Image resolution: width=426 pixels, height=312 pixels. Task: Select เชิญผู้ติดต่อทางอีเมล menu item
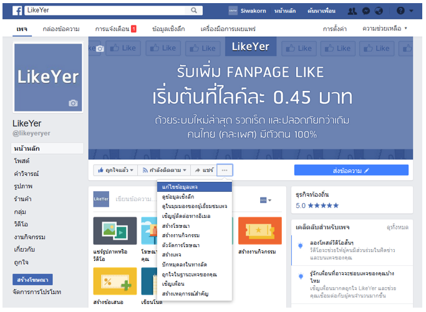tap(195, 216)
